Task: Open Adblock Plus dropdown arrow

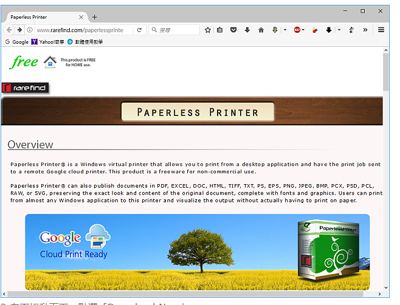Action: tap(303, 30)
